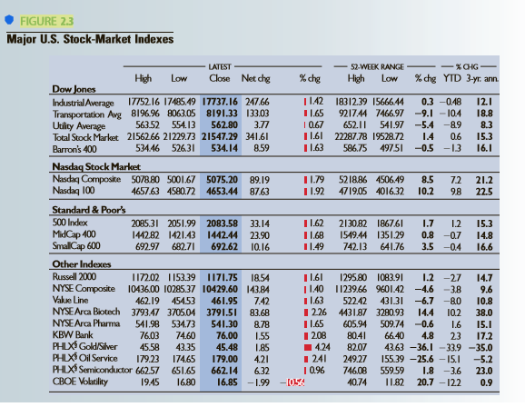Viewport: 525px width, 407px height.
Task: Click the 'NYSE Arca Pharma' row label
Action: coord(86,323)
